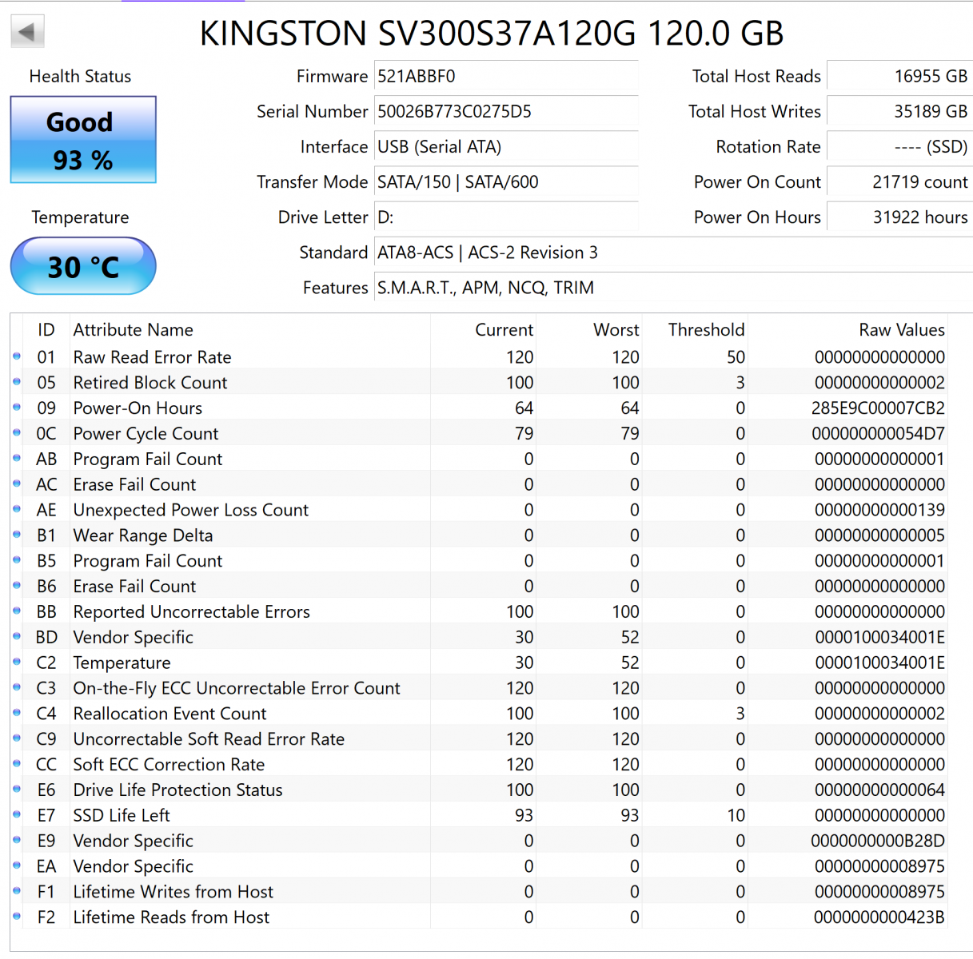Click raw value '00000000000064'
Image resolution: width=973 pixels, height=959 pixels.
click(879, 790)
